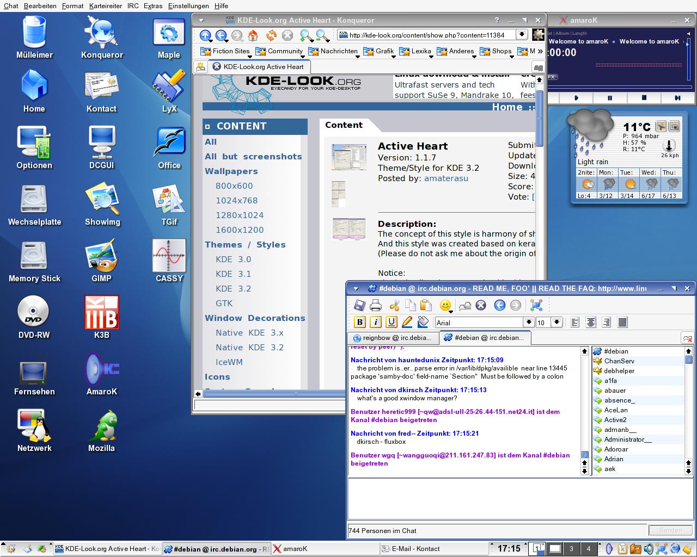Launch the LyX desktop icon

(169, 91)
